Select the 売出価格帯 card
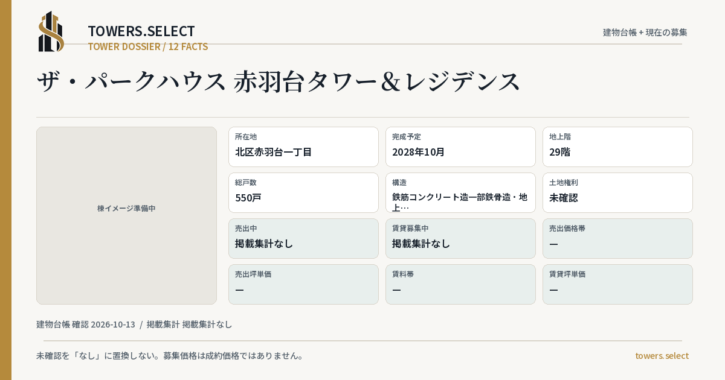This screenshot has width=725, height=380. (x=617, y=238)
